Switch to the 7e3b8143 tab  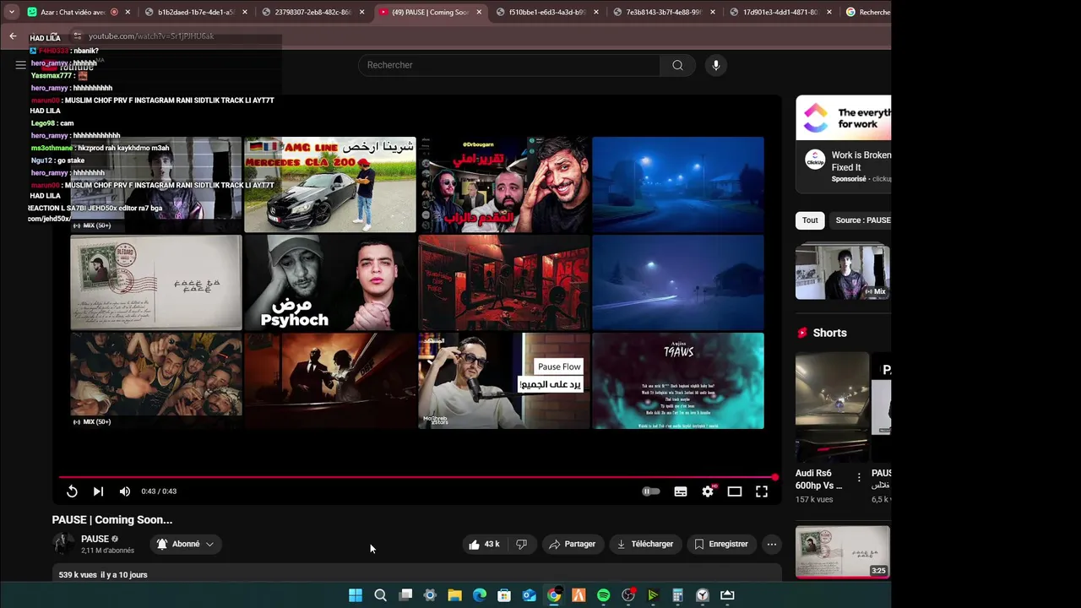coord(663,12)
